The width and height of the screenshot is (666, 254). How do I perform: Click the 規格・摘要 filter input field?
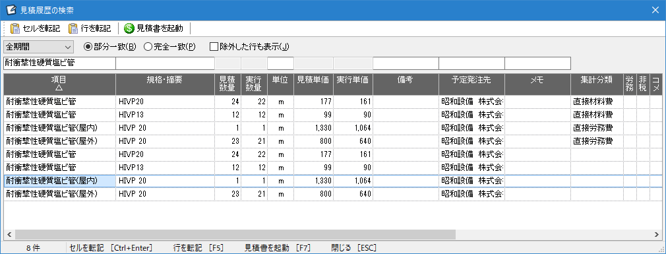tap(166, 63)
